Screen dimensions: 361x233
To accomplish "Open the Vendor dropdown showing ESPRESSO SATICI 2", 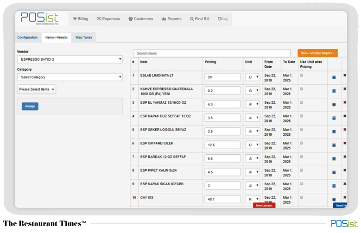I will (x=70, y=59).
